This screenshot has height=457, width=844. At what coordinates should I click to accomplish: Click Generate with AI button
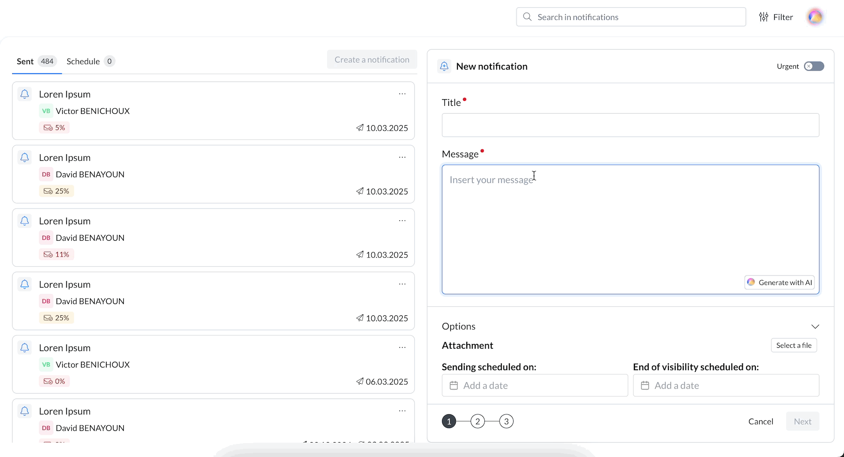click(x=779, y=282)
